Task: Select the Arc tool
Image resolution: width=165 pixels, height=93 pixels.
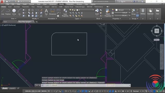Action: point(20,12)
